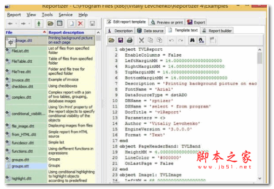Go up one folder level
Viewport: 274px width, 189px height.
coord(39,24)
